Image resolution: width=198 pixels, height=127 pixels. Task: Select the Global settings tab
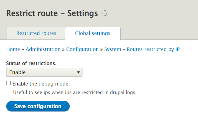click(93, 33)
